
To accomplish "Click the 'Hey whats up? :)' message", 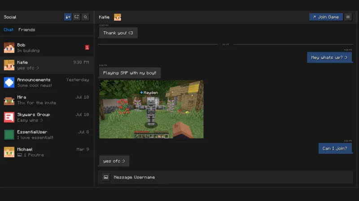I will [x=329, y=58].
